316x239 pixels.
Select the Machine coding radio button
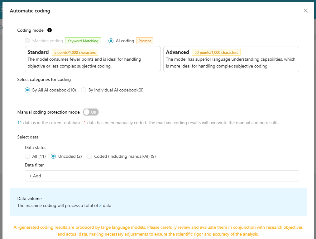pos(28,41)
